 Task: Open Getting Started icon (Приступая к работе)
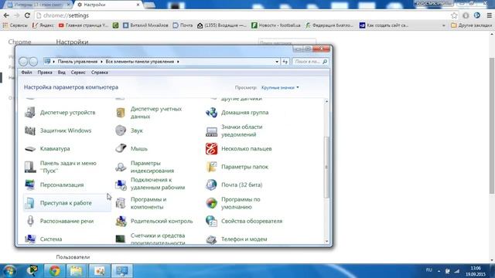click(30, 203)
